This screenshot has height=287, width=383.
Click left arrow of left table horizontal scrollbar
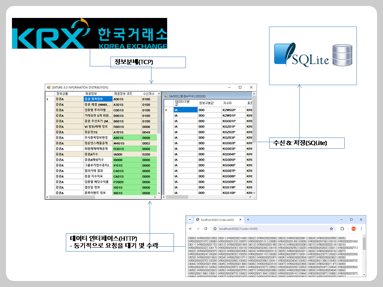pos(47,197)
